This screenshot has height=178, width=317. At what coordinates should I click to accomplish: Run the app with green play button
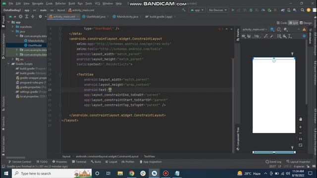click(x=233, y=10)
